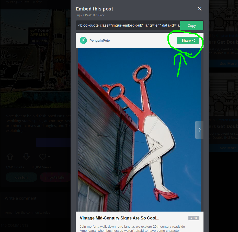Click the PenguinPete avatar in the embed preview

[83, 40]
